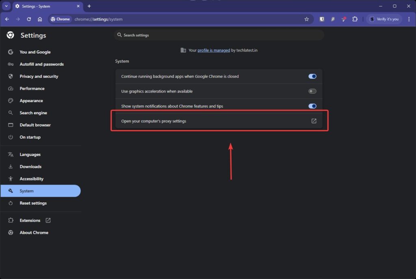Viewport: 416px width, 279px height.
Task: Click the Chrome site info chip
Action: (x=61, y=19)
